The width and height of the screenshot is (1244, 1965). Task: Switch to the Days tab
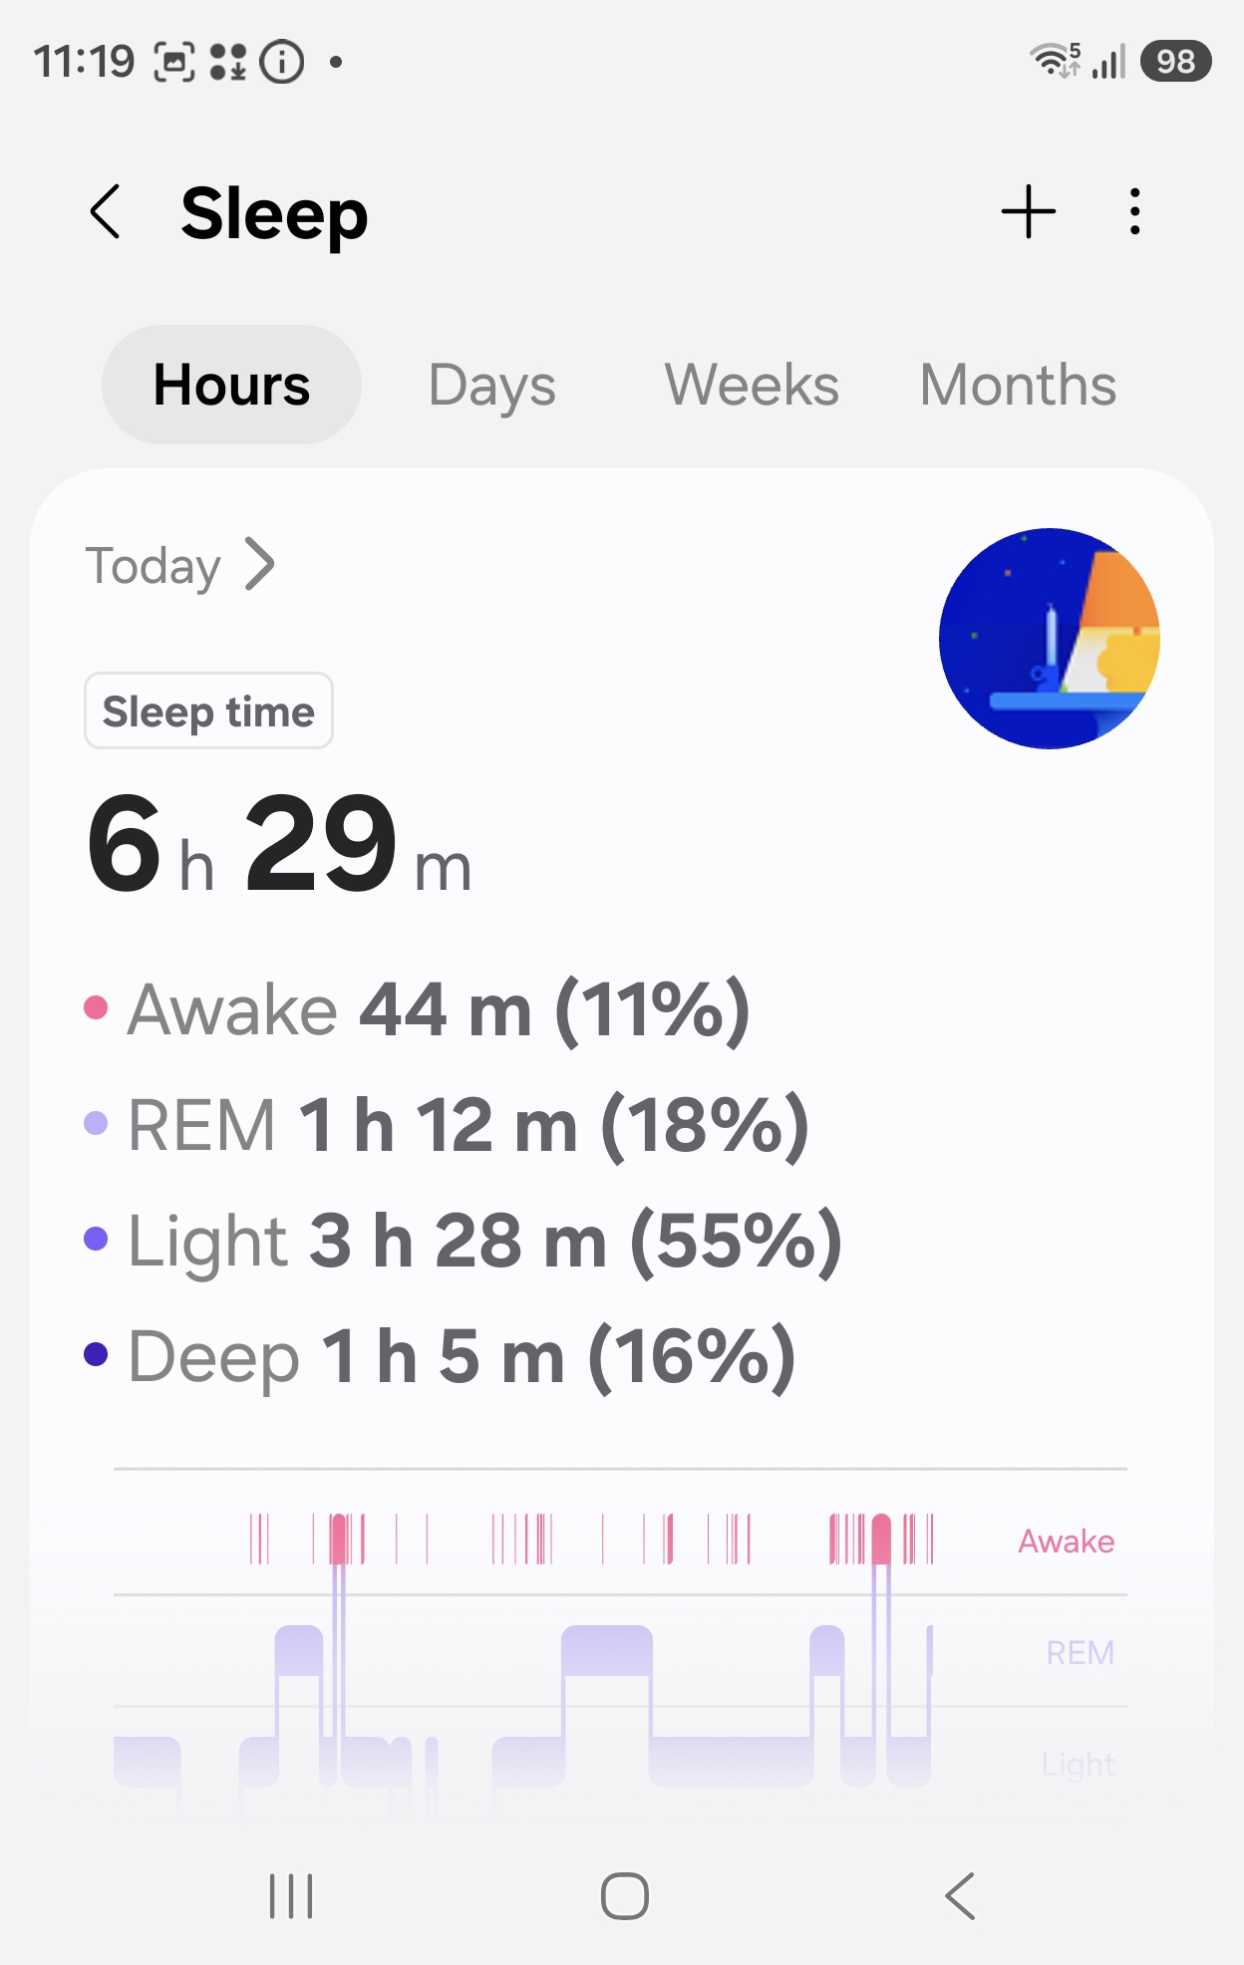coord(491,385)
